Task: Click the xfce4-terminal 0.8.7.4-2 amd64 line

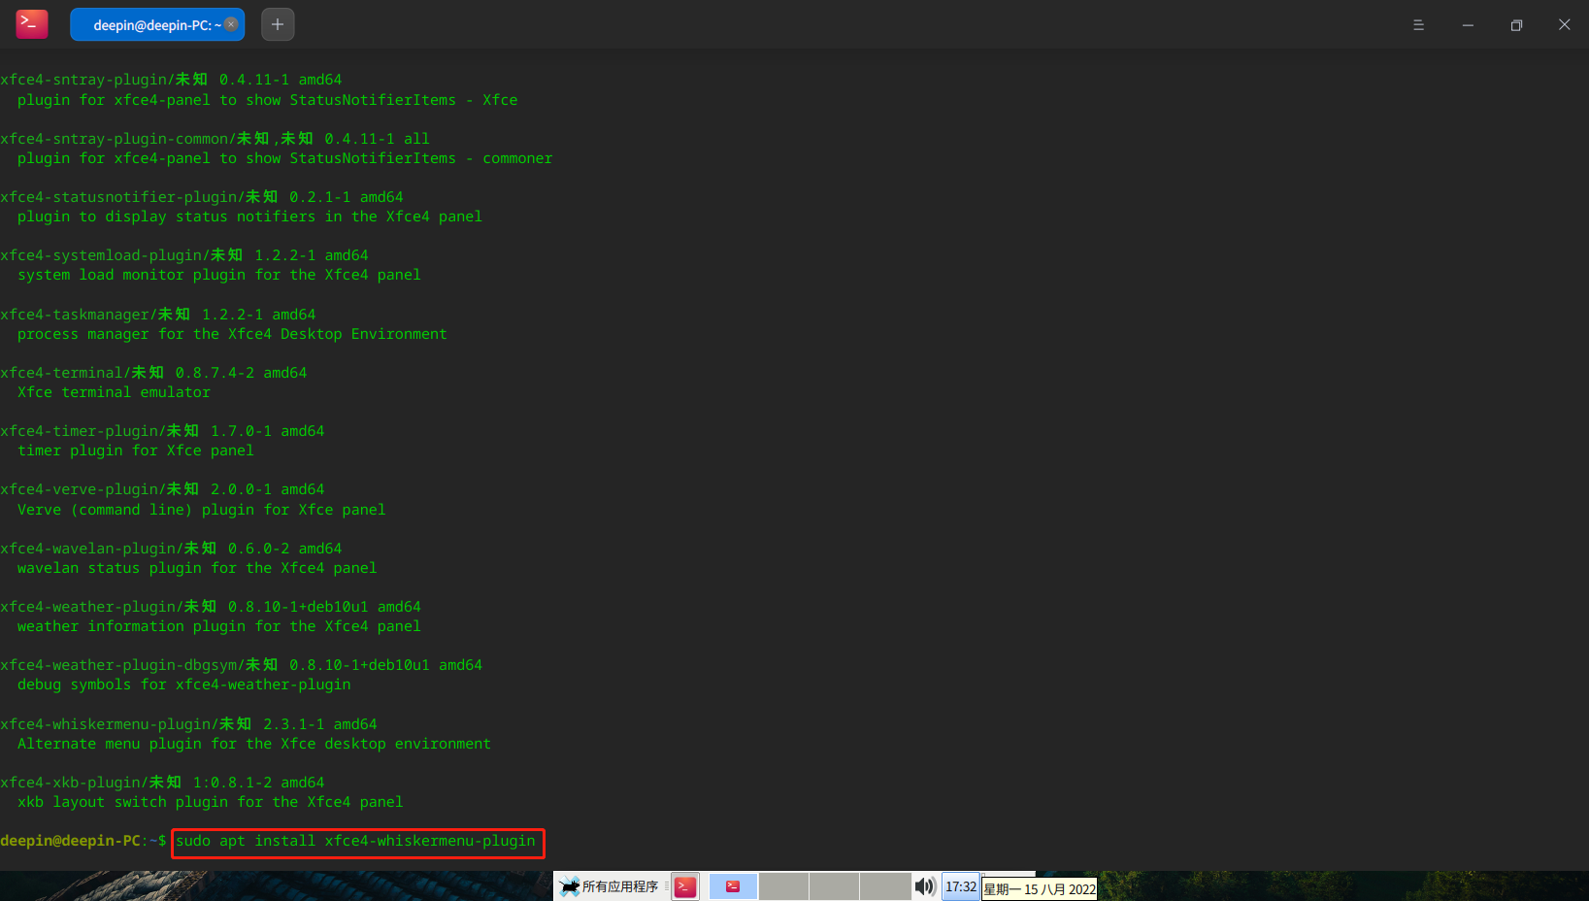Action: tap(153, 373)
